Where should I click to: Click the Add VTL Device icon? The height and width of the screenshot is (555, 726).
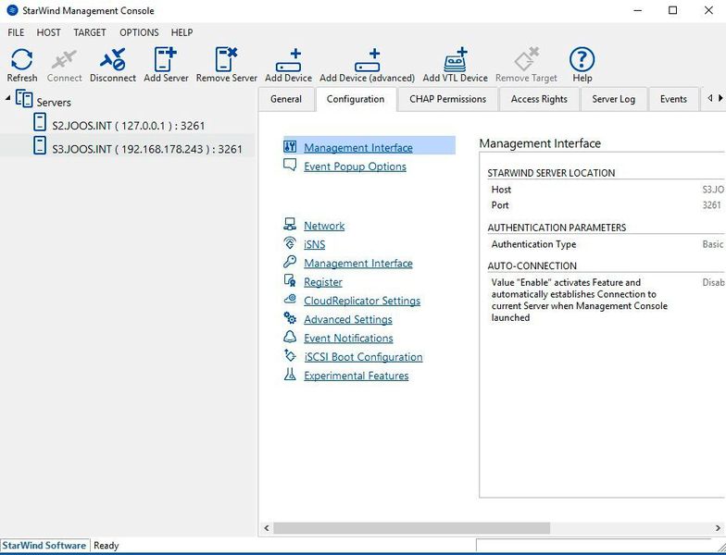pyautogui.click(x=456, y=59)
